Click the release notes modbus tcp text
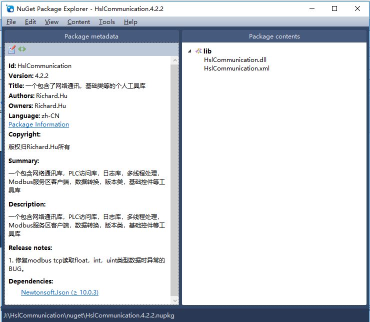Screen dimensions: 370x322 [x=86, y=264]
